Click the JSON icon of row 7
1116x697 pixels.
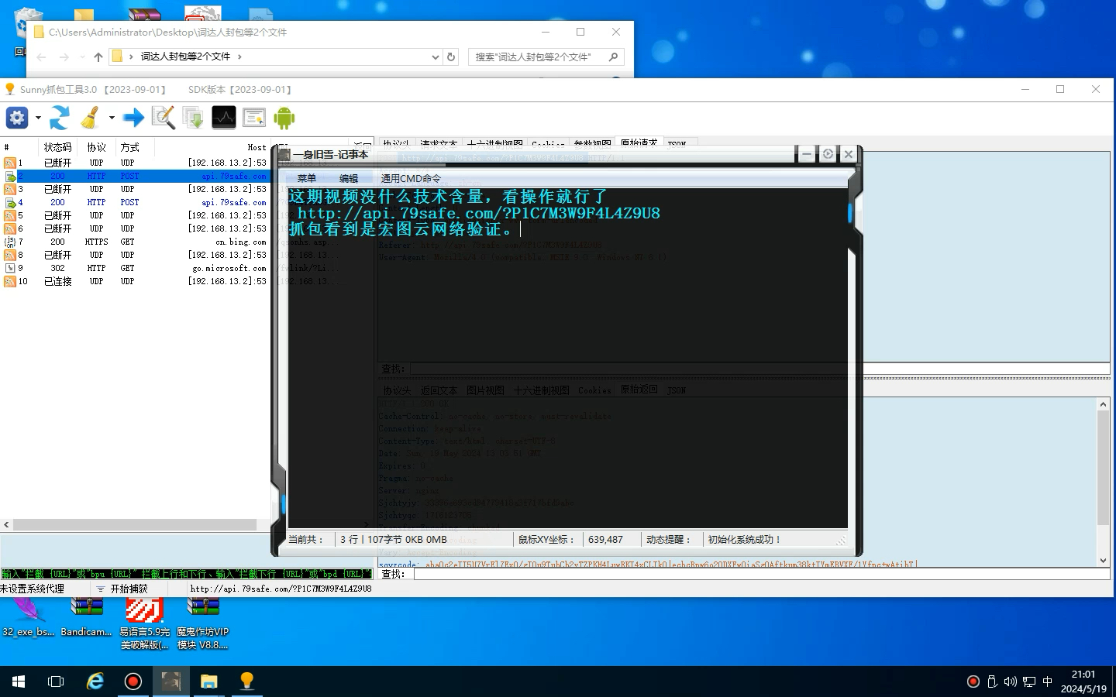coord(10,242)
